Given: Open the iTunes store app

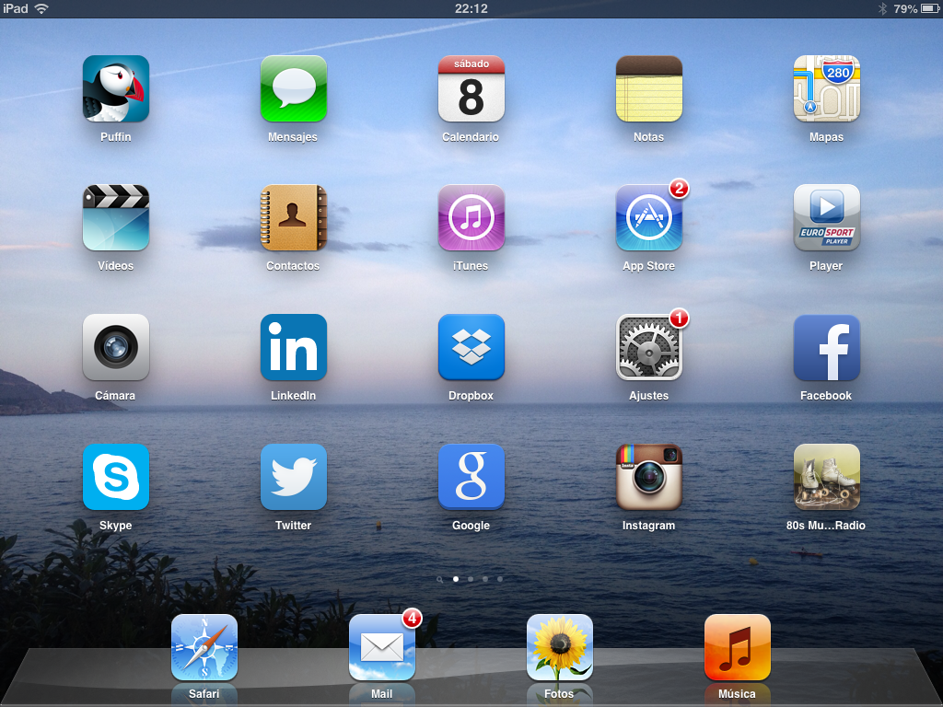Looking at the screenshot, I should 471,217.
